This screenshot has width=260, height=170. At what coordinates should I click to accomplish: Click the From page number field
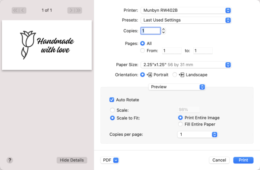(172, 51)
